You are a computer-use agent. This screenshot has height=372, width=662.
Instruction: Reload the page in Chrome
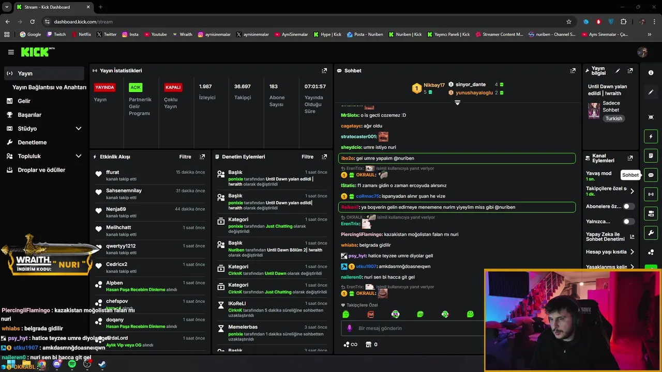(32, 22)
